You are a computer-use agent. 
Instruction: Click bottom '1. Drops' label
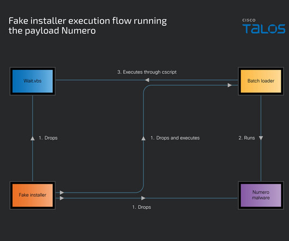point(142,207)
